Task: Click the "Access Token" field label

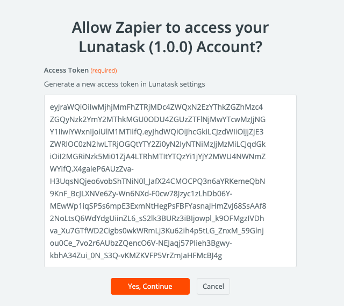Action: tap(66, 70)
